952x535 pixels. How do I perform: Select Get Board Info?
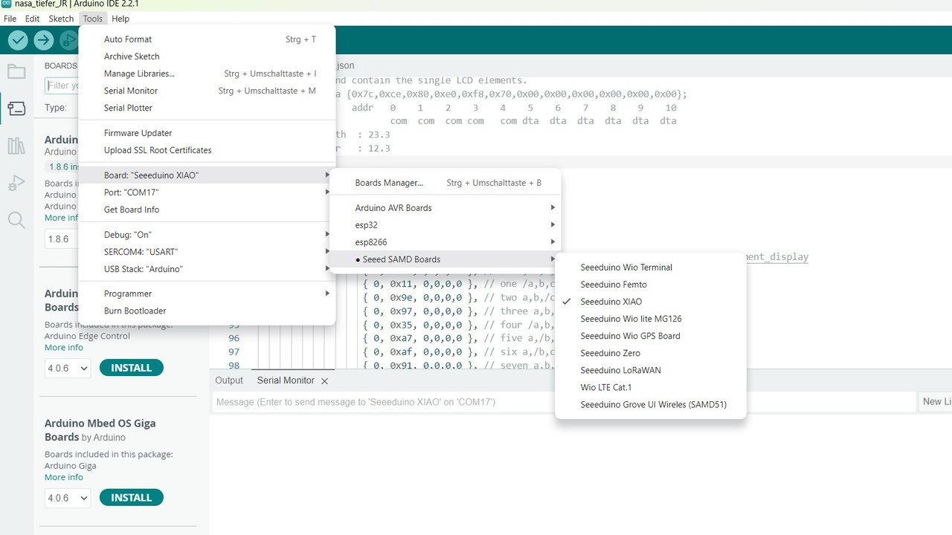click(x=208, y=210)
